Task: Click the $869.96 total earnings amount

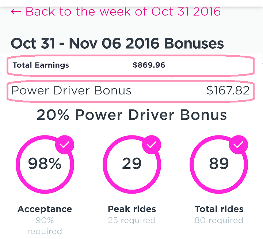Action: pyautogui.click(x=149, y=66)
